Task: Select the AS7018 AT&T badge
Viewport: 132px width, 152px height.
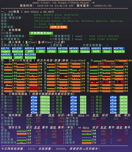Action: tap(19, 56)
